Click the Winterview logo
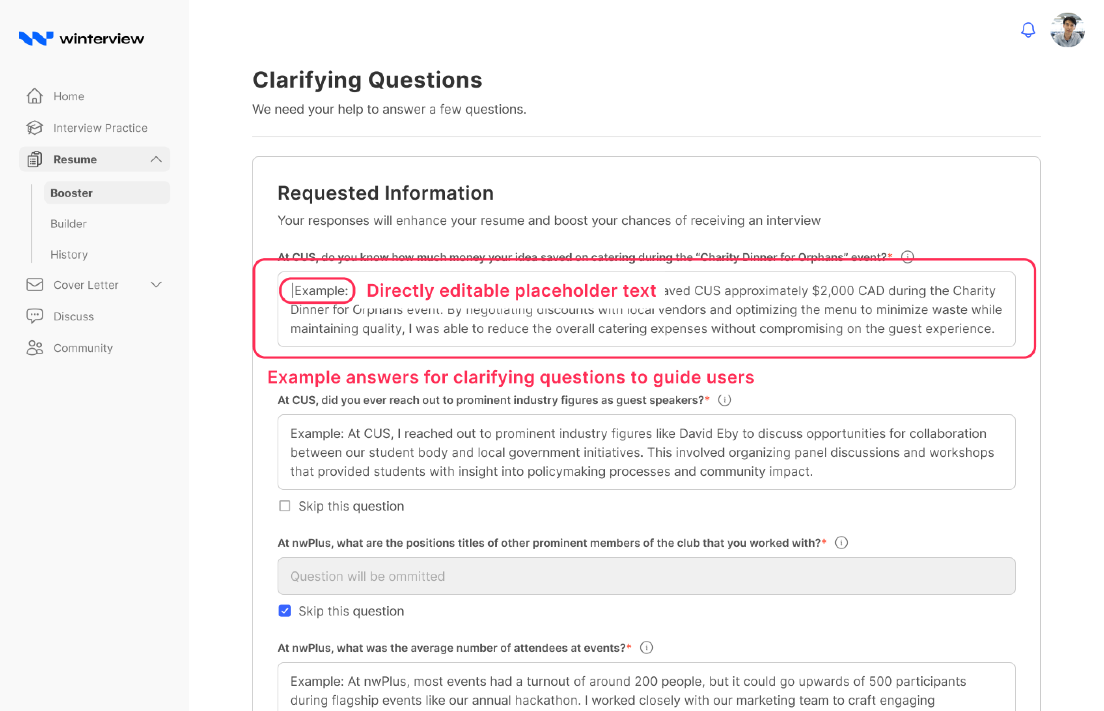Viewport: 1104px width, 711px height. point(81,38)
